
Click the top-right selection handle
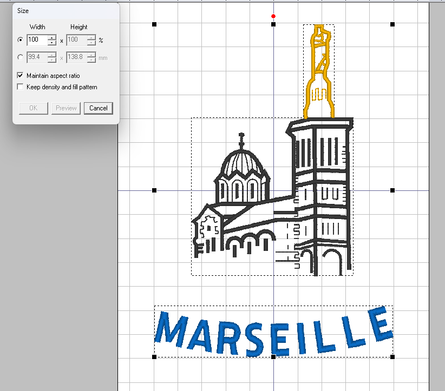click(392, 24)
